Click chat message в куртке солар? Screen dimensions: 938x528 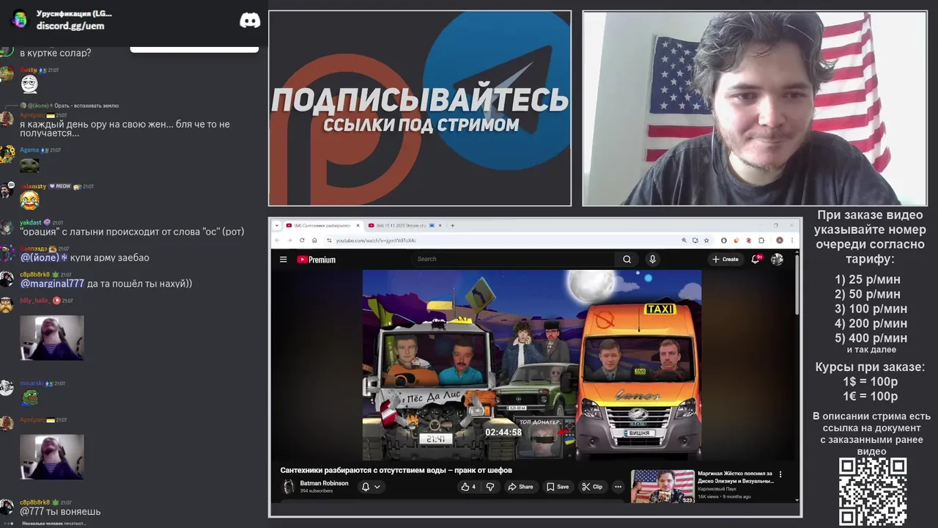(56, 53)
